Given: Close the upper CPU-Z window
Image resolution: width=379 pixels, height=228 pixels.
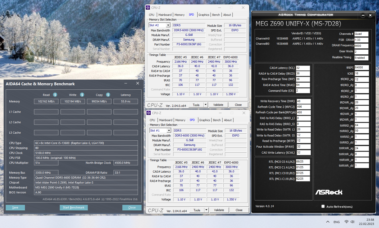Looking at the screenshot, I should (243, 8).
